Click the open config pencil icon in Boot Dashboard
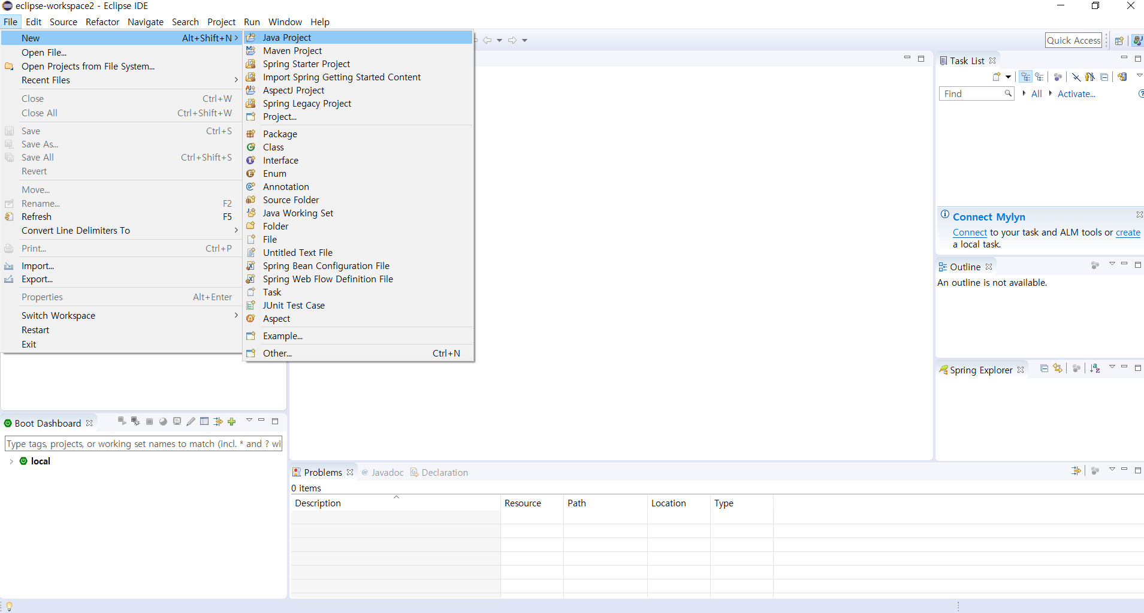1144x613 pixels. coord(191,421)
